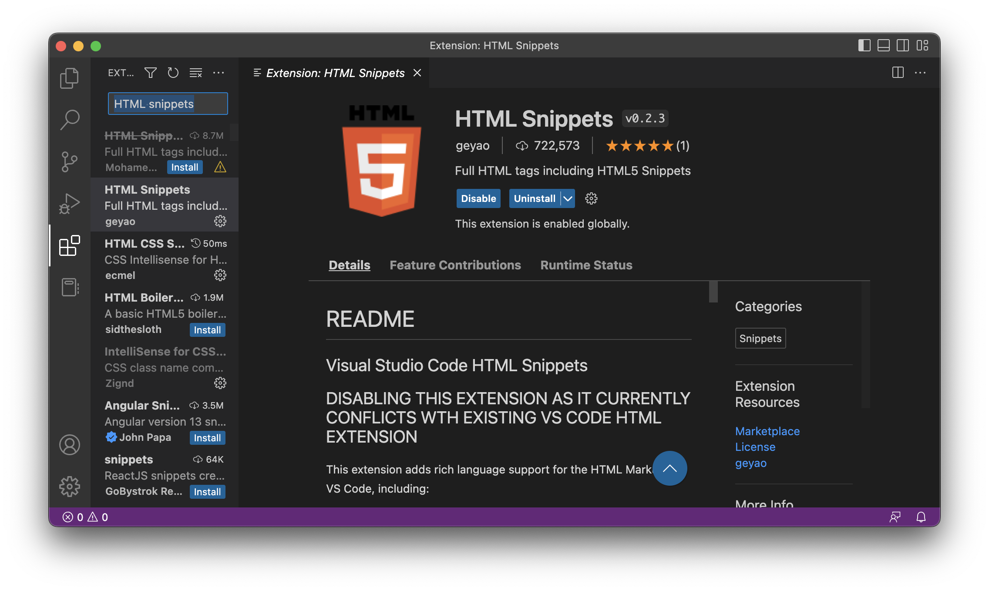Screen dimensions: 989x591
Task: Select the Extensions view icon
Action: click(69, 245)
